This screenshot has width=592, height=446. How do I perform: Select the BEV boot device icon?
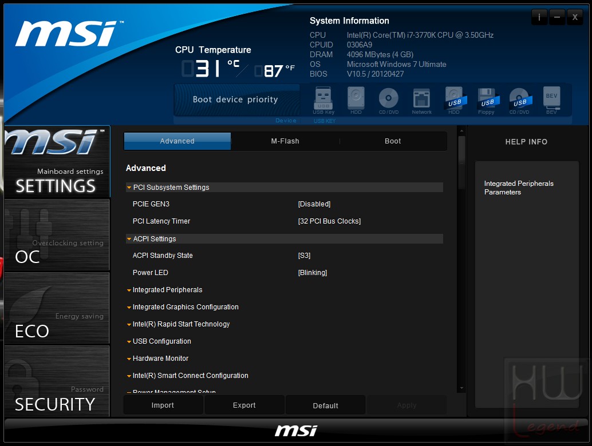click(551, 100)
